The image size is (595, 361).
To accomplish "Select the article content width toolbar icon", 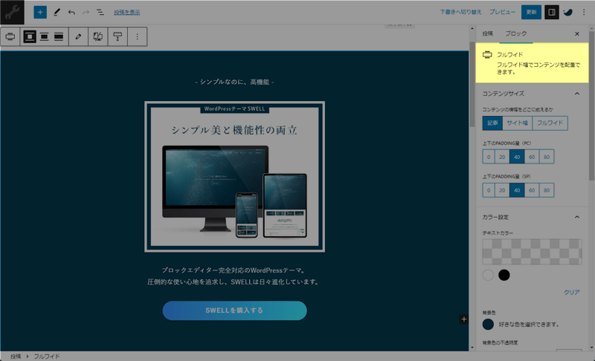I will (x=30, y=36).
